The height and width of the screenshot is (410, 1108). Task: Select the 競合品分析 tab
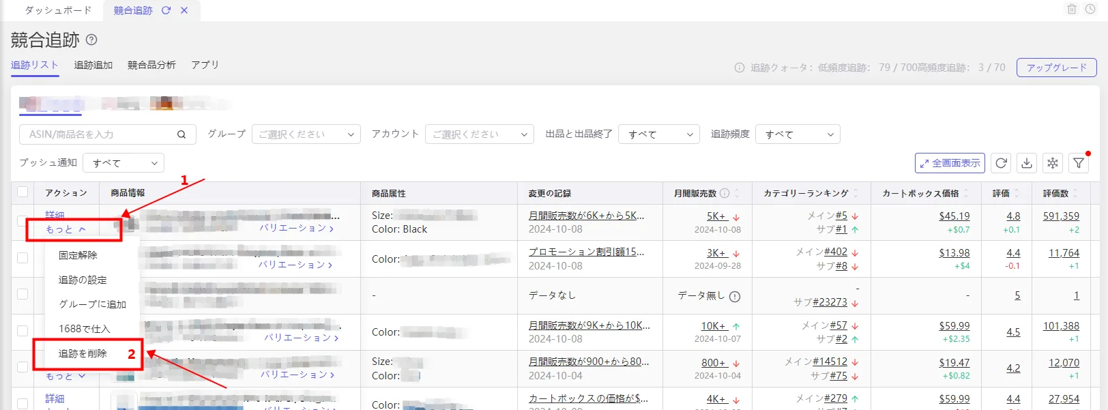[151, 65]
